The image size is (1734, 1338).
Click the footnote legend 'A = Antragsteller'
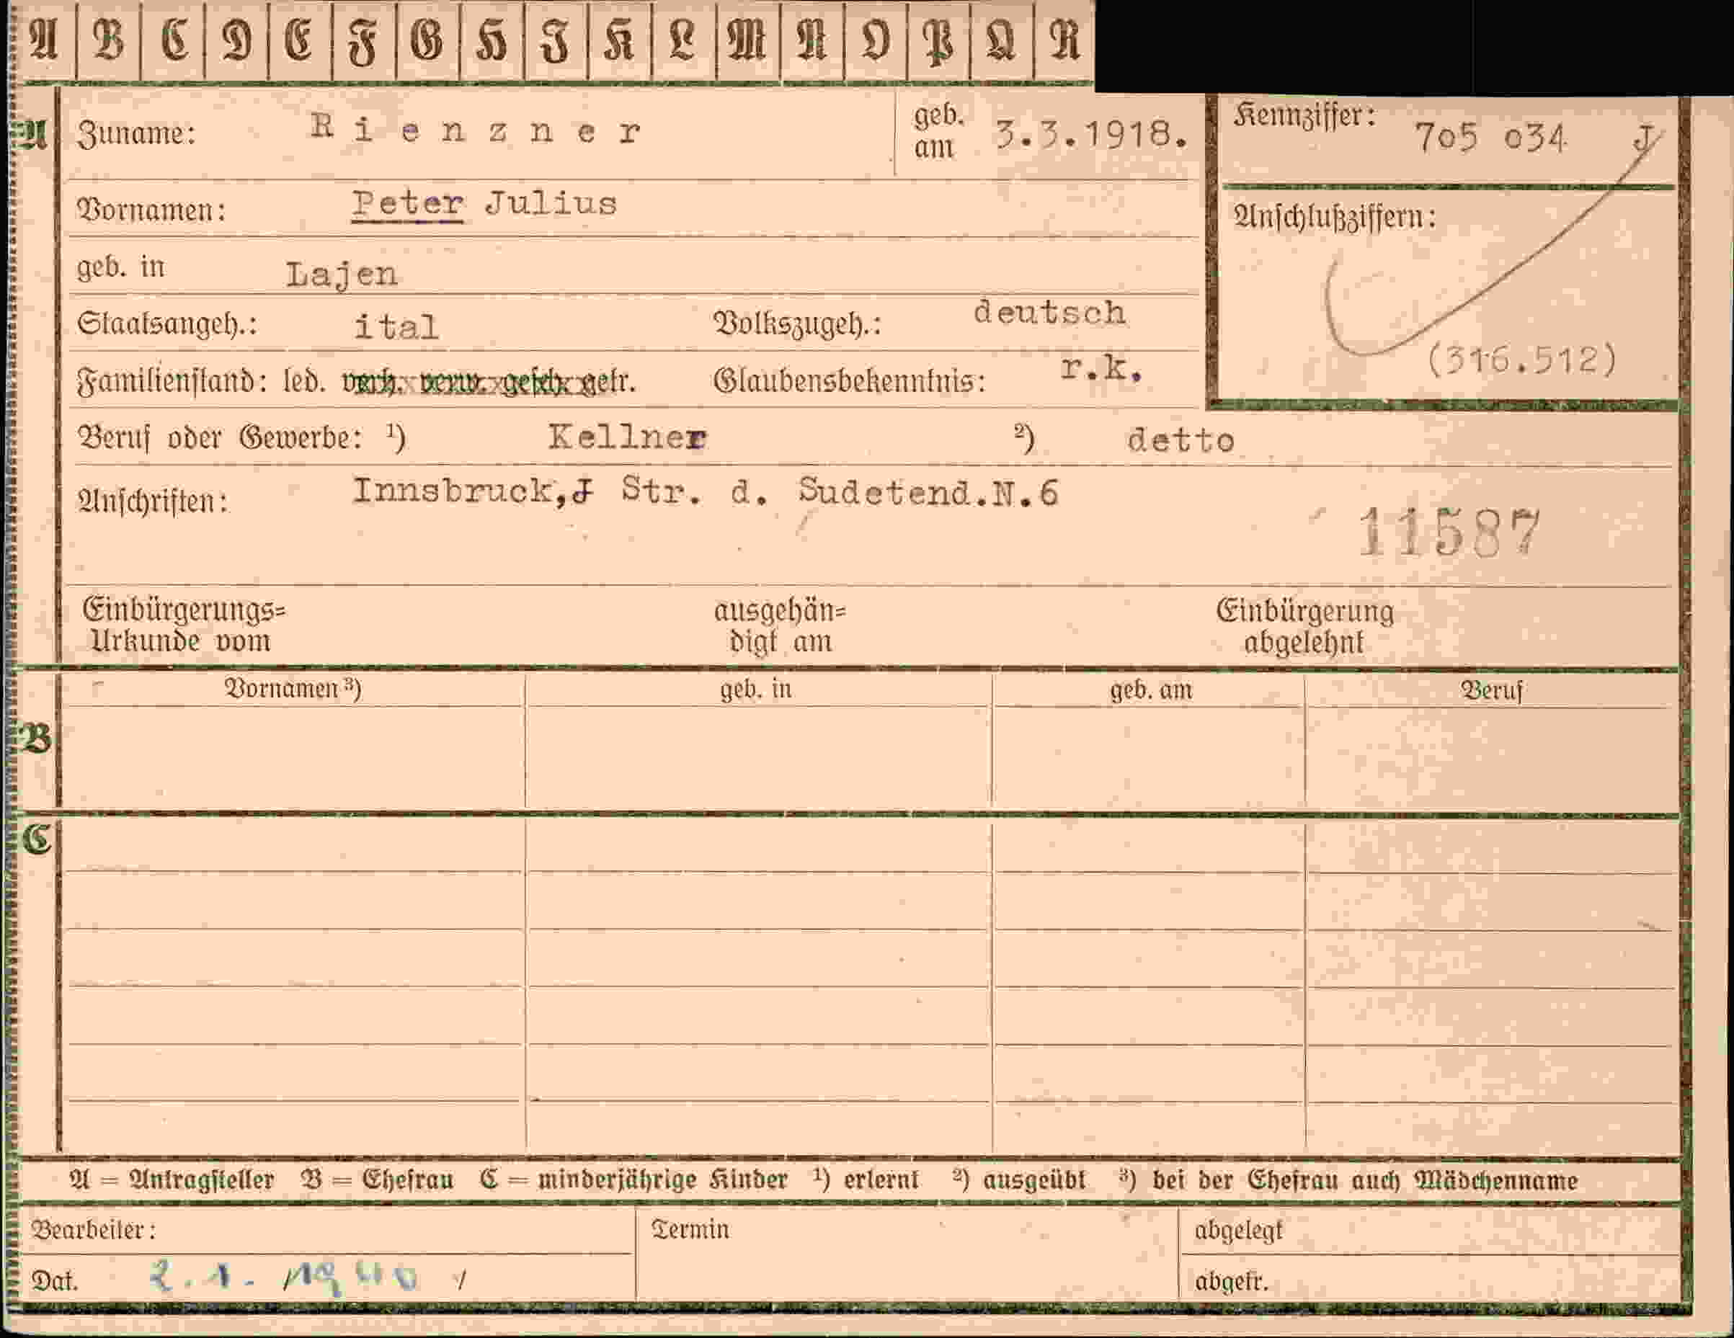[172, 1180]
